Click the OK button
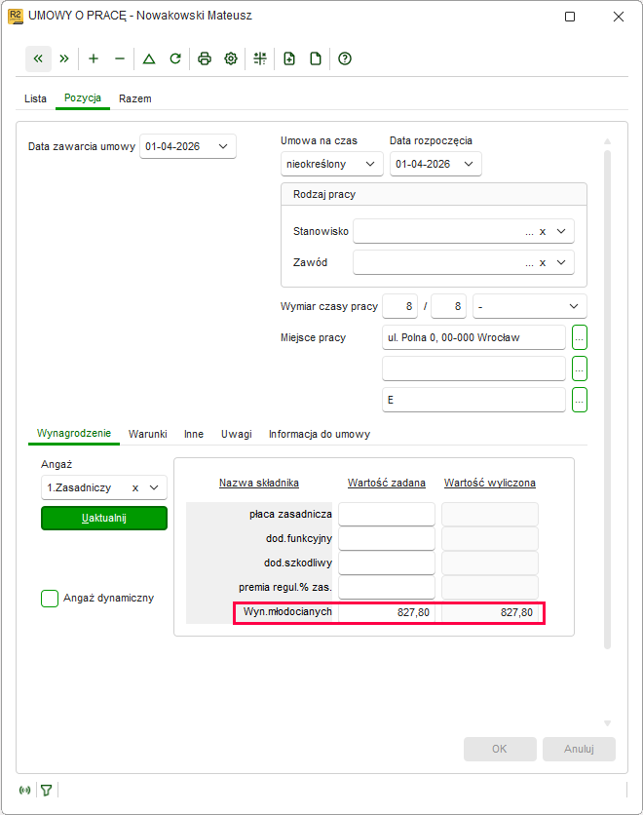 coord(500,749)
